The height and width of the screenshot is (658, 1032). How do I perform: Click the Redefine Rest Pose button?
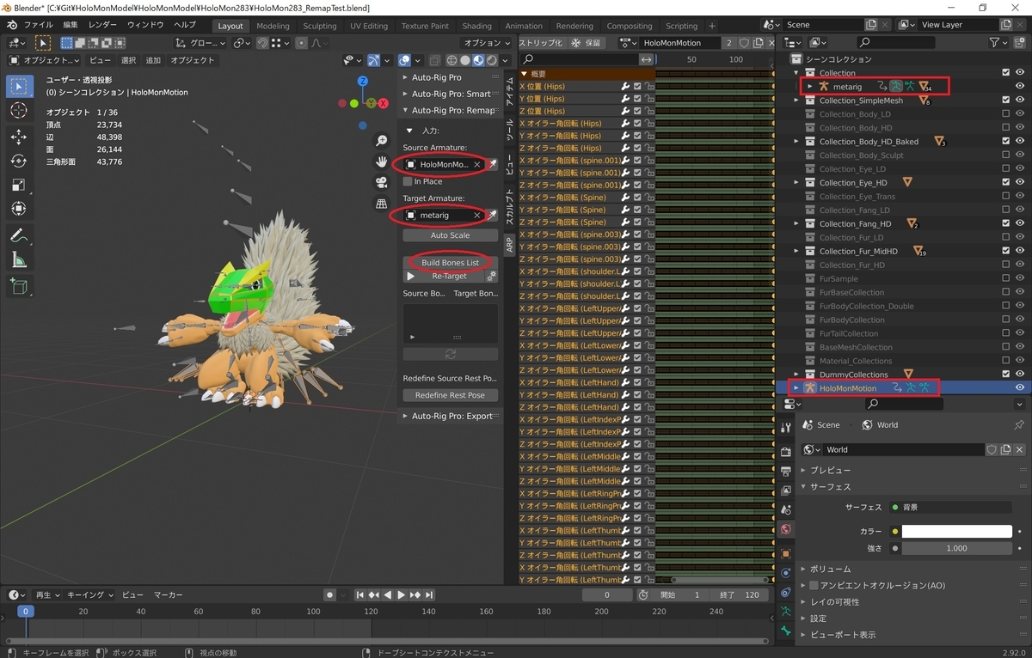click(x=450, y=395)
